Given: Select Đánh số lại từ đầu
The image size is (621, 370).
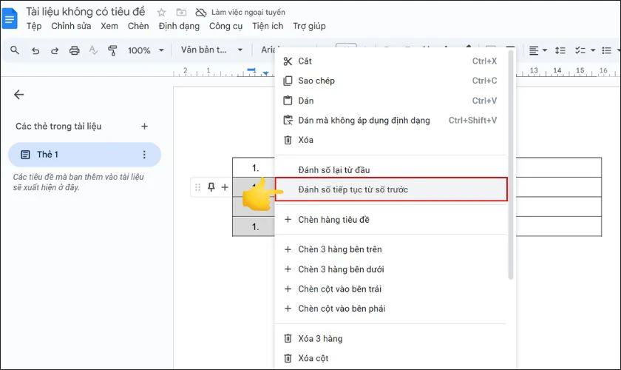Looking at the screenshot, I should click(x=390, y=169).
